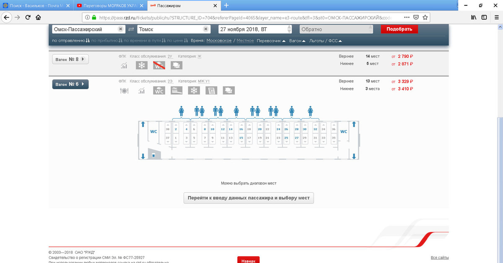Open page actions three-dot menu

pos(407,18)
